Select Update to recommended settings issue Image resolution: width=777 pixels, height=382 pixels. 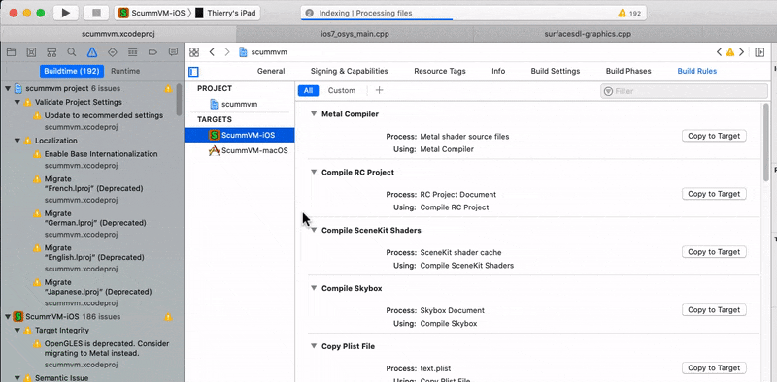[x=103, y=115]
